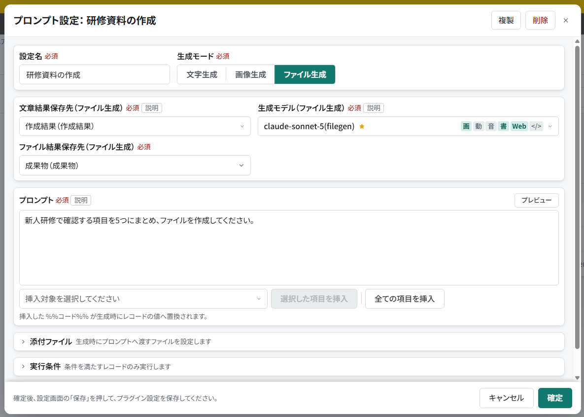
Task: Click scrollbar up arrow
Action: pyautogui.click(x=577, y=41)
